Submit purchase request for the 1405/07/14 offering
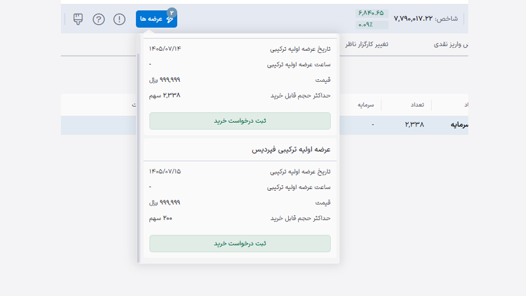 coord(240,121)
